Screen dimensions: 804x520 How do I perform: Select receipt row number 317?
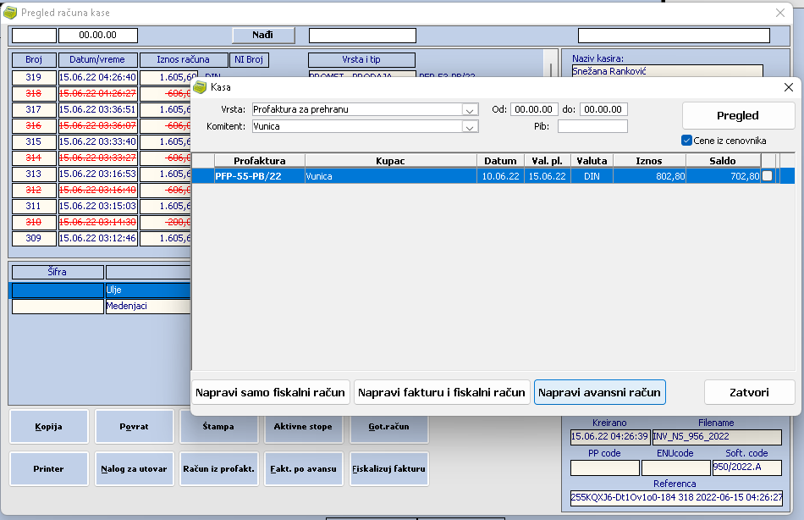coord(34,109)
